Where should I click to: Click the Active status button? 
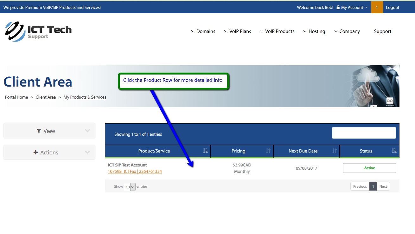tap(369, 168)
